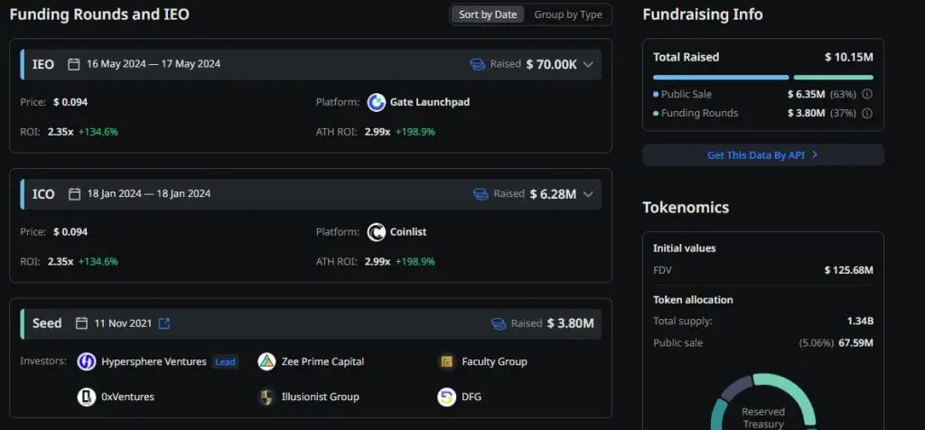Click the Gate Launchpad platform logo
This screenshot has height=430, width=925.
pos(377,102)
